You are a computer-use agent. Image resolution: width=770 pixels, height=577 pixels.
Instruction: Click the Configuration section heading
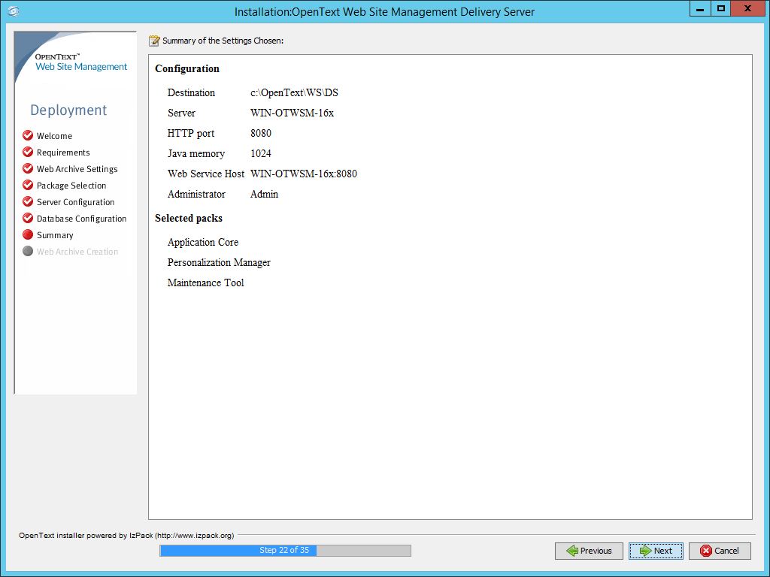[x=187, y=68]
